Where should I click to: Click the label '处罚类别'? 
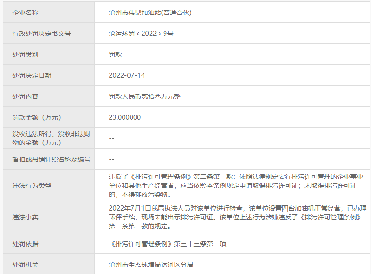click(x=25, y=55)
